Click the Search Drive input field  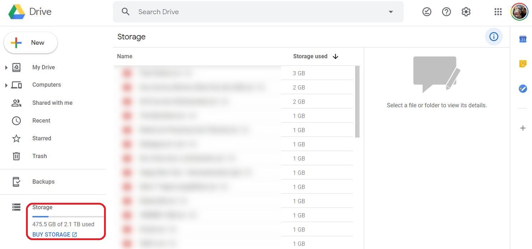point(257,12)
